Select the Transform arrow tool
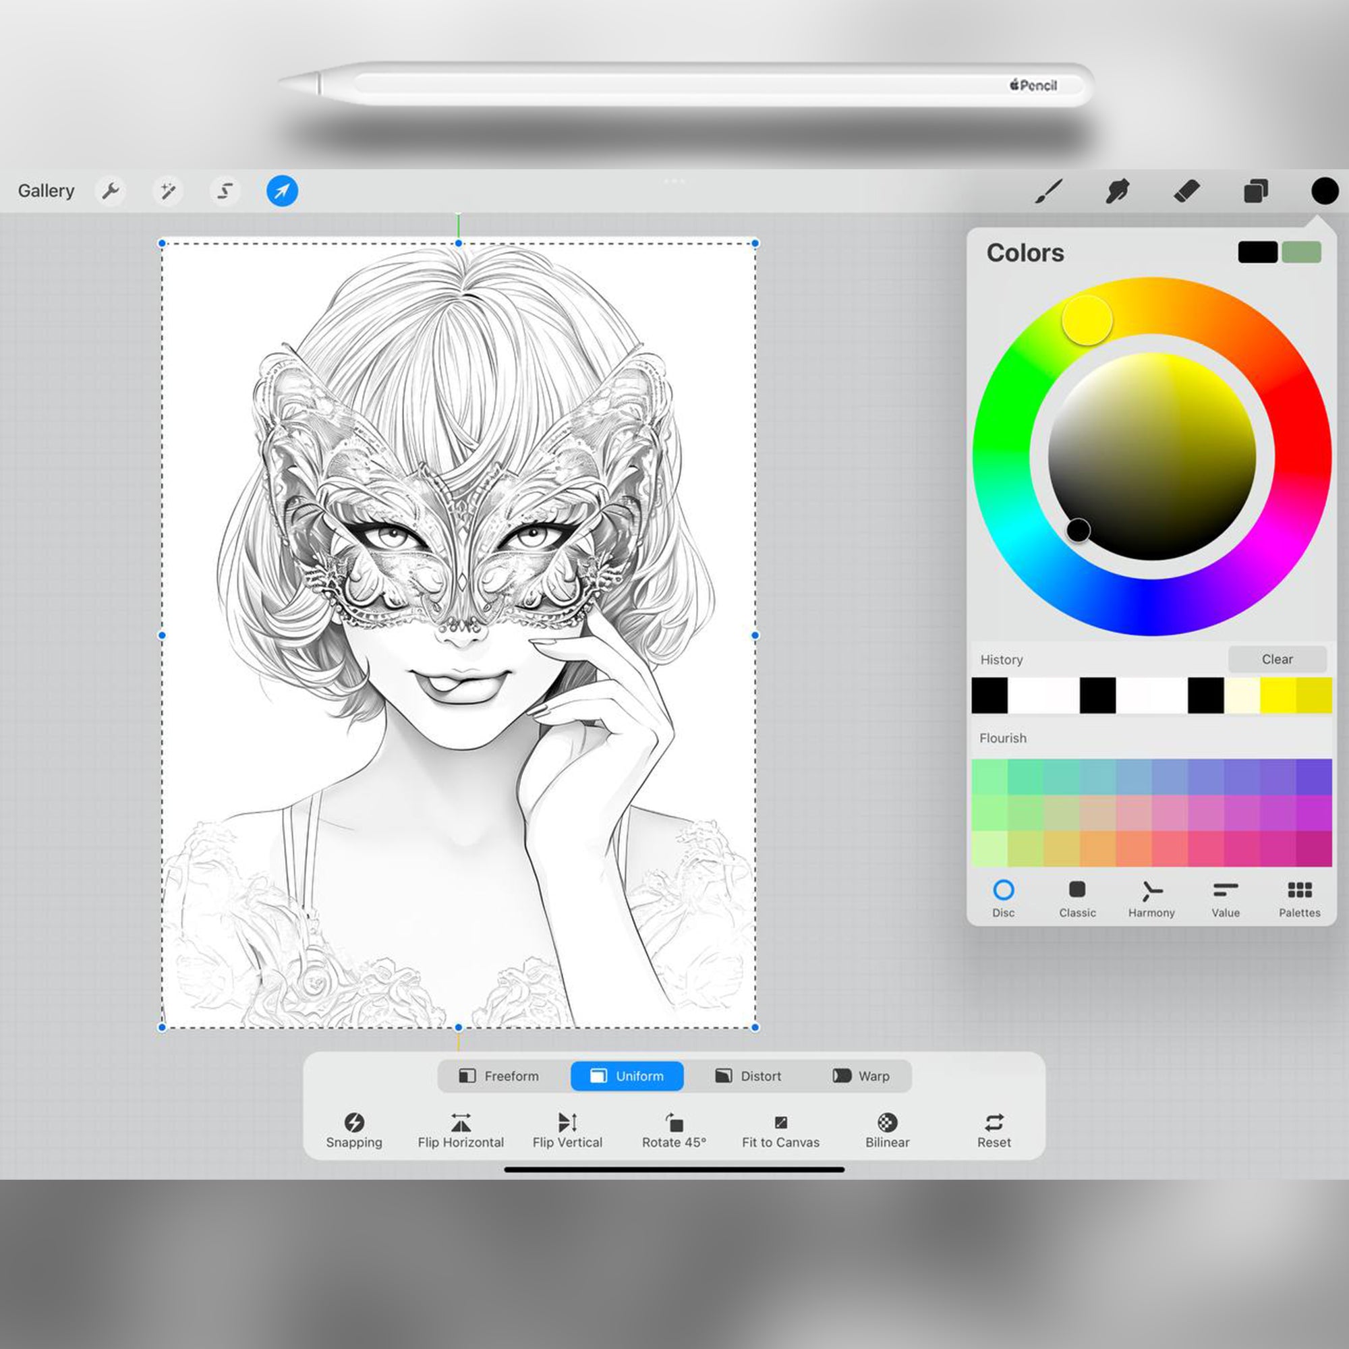 pos(281,190)
